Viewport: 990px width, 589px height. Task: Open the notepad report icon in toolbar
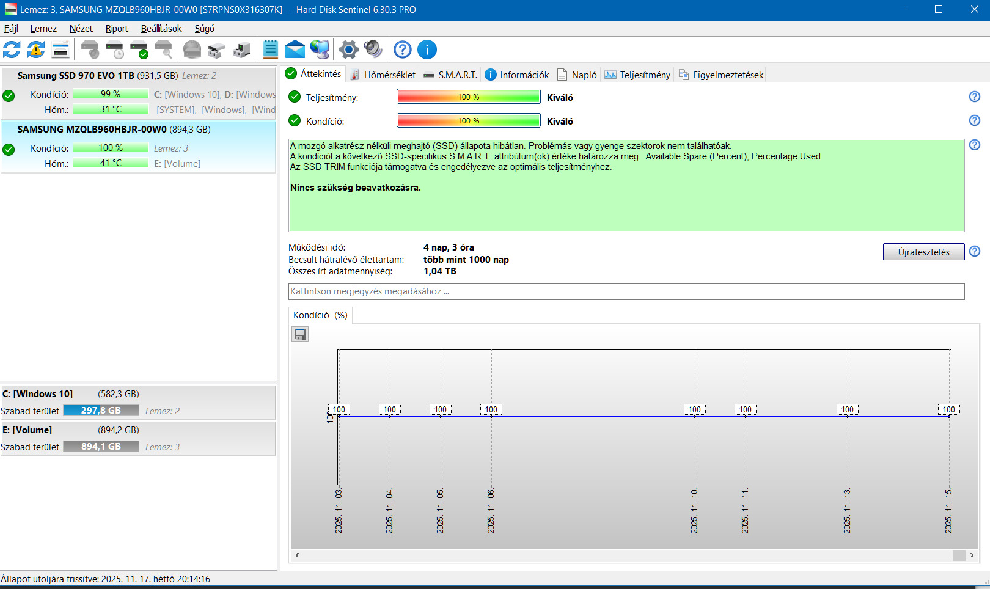(x=270, y=49)
